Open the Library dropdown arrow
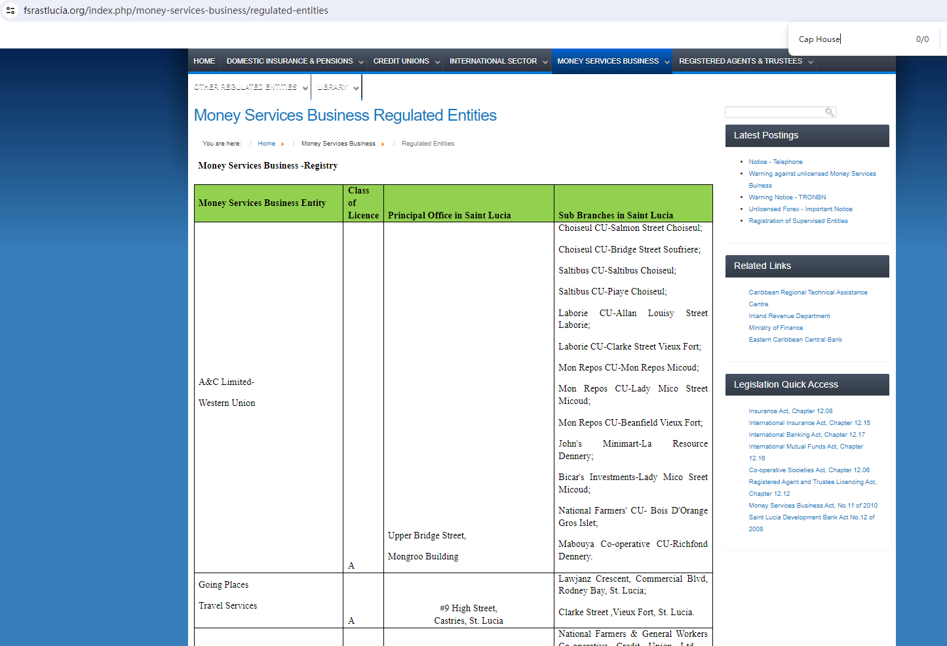The width and height of the screenshot is (947, 646). click(356, 88)
